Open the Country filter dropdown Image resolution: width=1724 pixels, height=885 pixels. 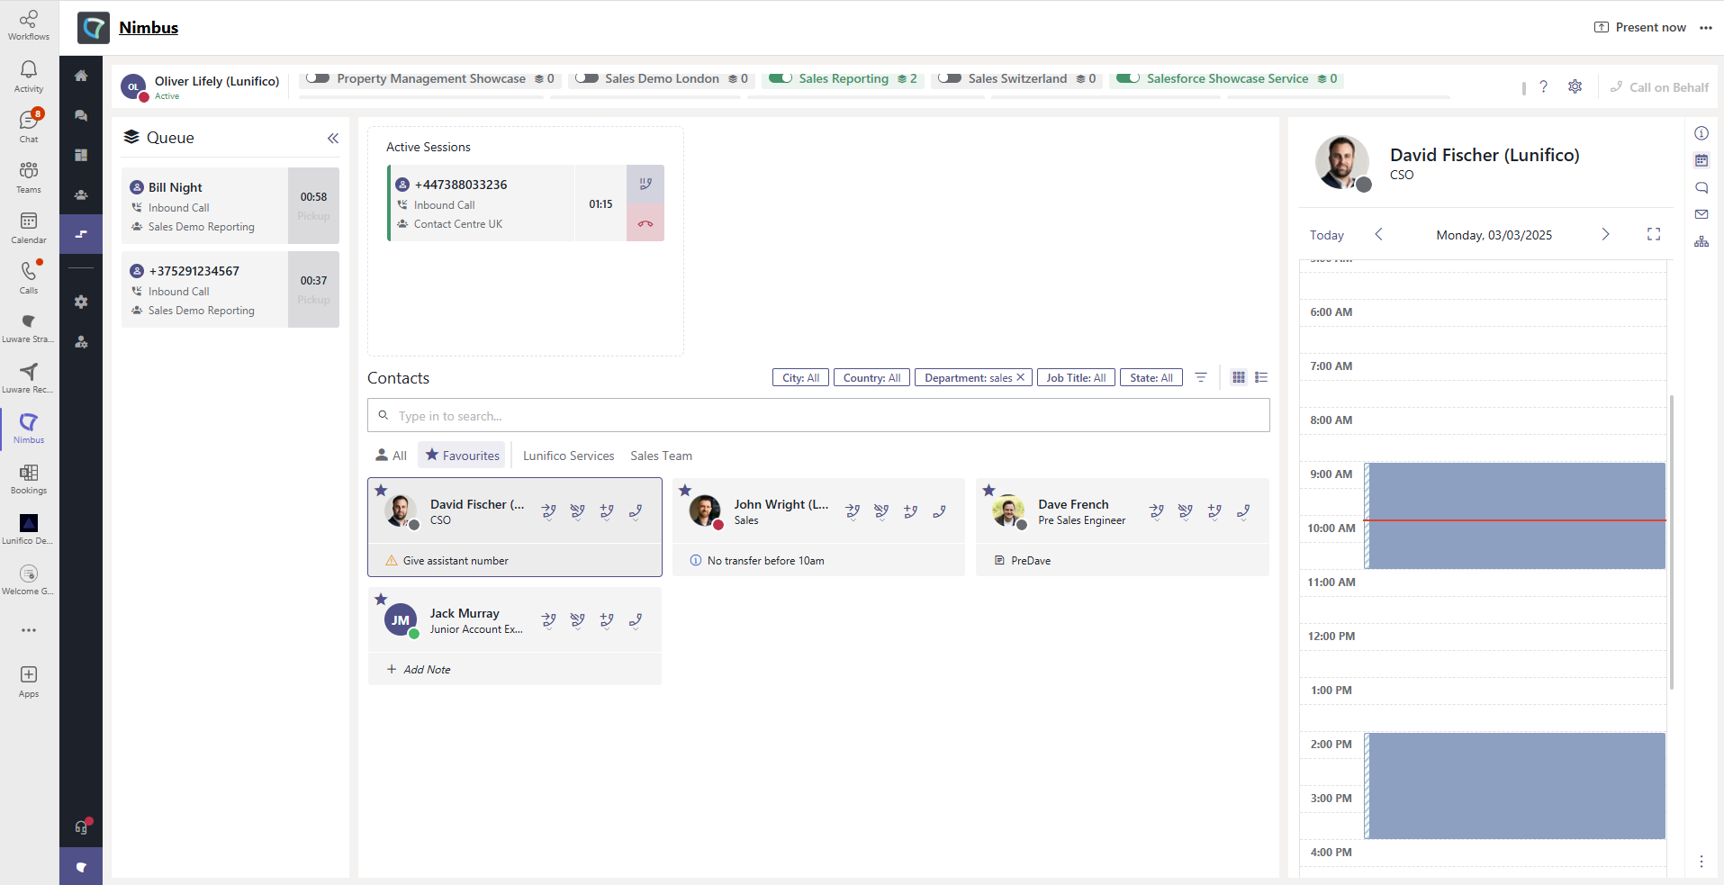[x=871, y=377]
